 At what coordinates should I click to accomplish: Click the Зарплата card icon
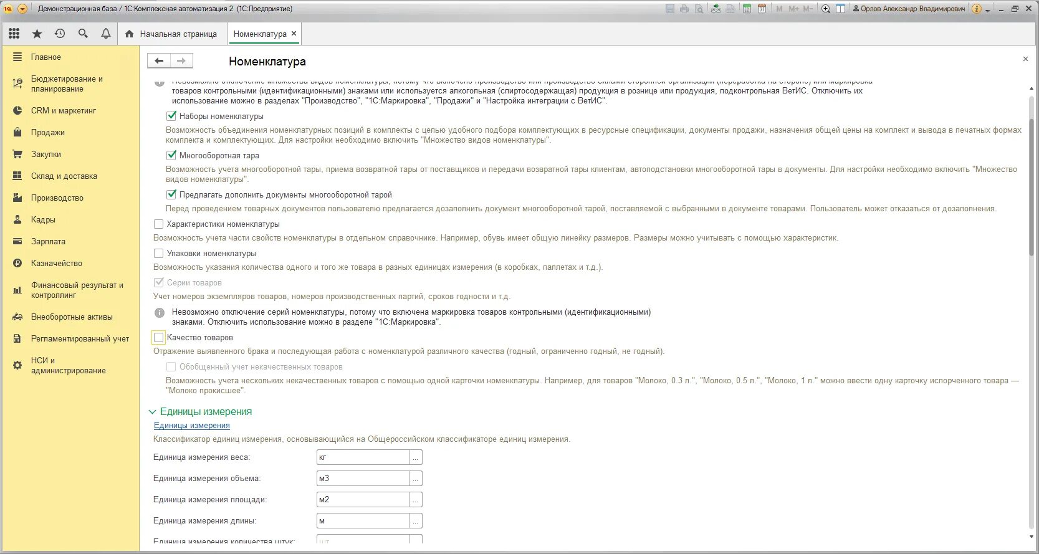[x=17, y=241]
